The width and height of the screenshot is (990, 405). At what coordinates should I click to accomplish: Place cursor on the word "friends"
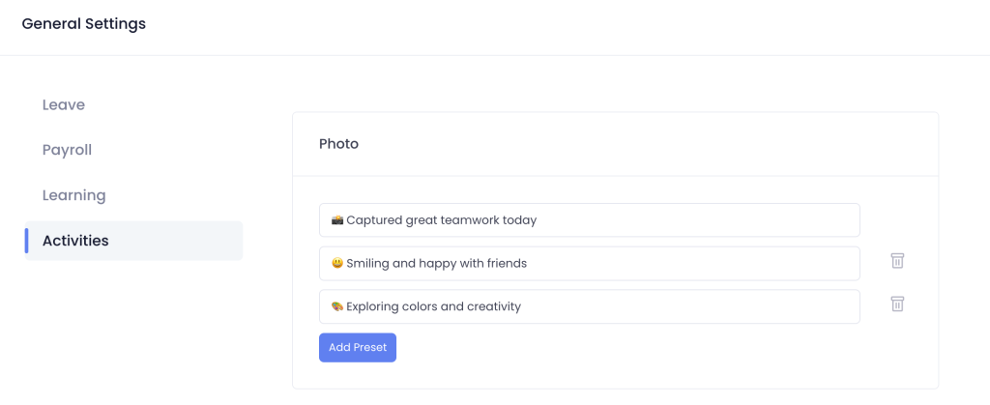pos(506,263)
